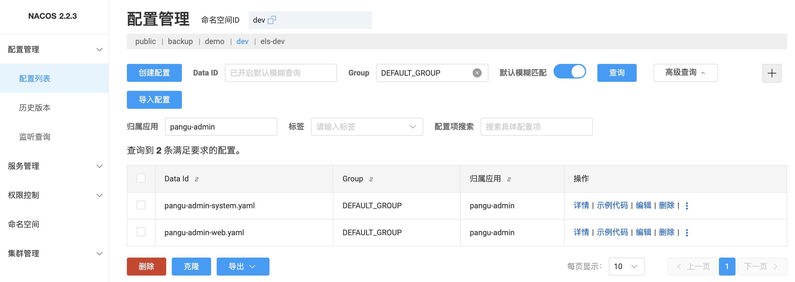Screen dimensions: 795x282
Task: Select the dev namespace tab
Action: click(242, 41)
